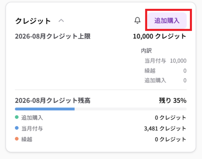Viewport: 202px width, 159px height.
Task: Click the 3,481 クレジット balance value
Action: pos(165,128)
